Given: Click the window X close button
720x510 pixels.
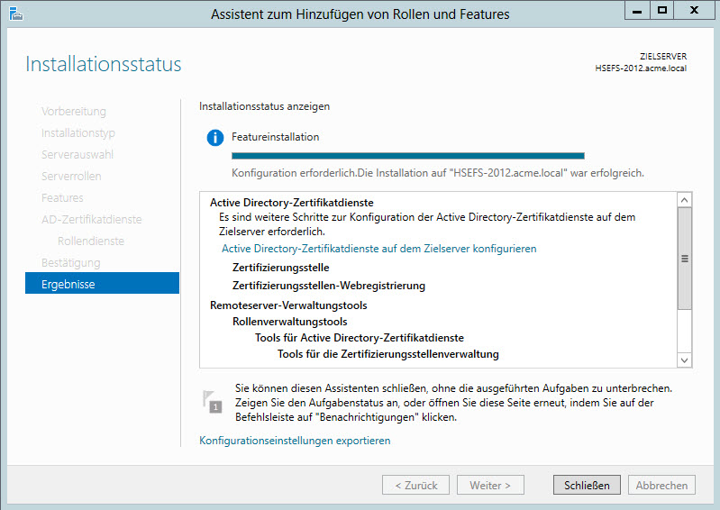Looking at the screenshot, I should (x=694, y=11).
